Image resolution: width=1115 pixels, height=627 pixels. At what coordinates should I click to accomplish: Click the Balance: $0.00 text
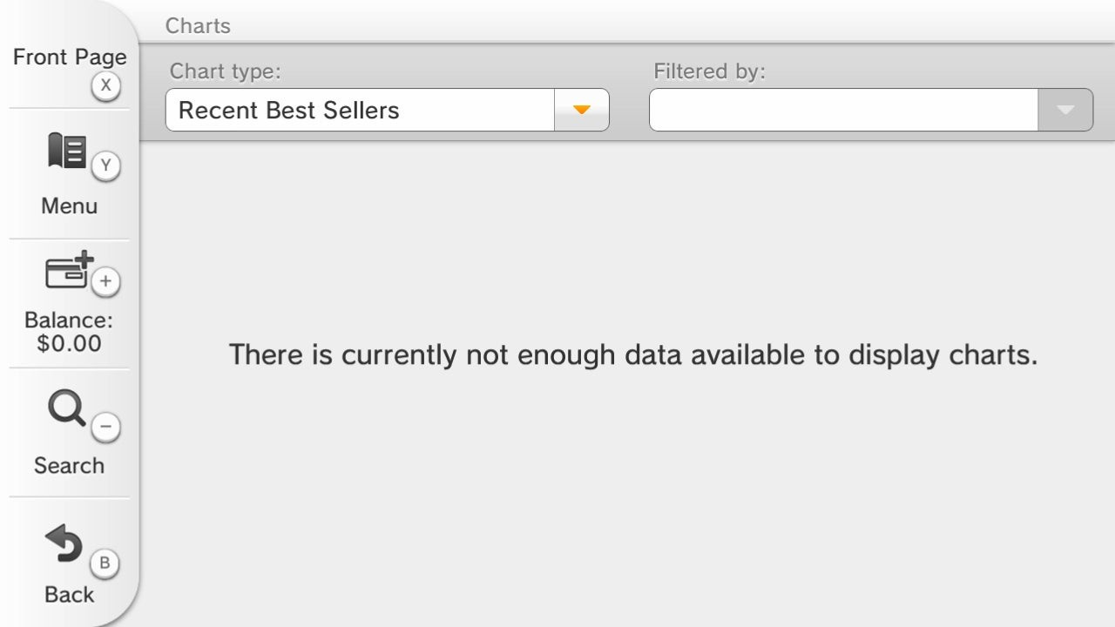pos(69,332)
